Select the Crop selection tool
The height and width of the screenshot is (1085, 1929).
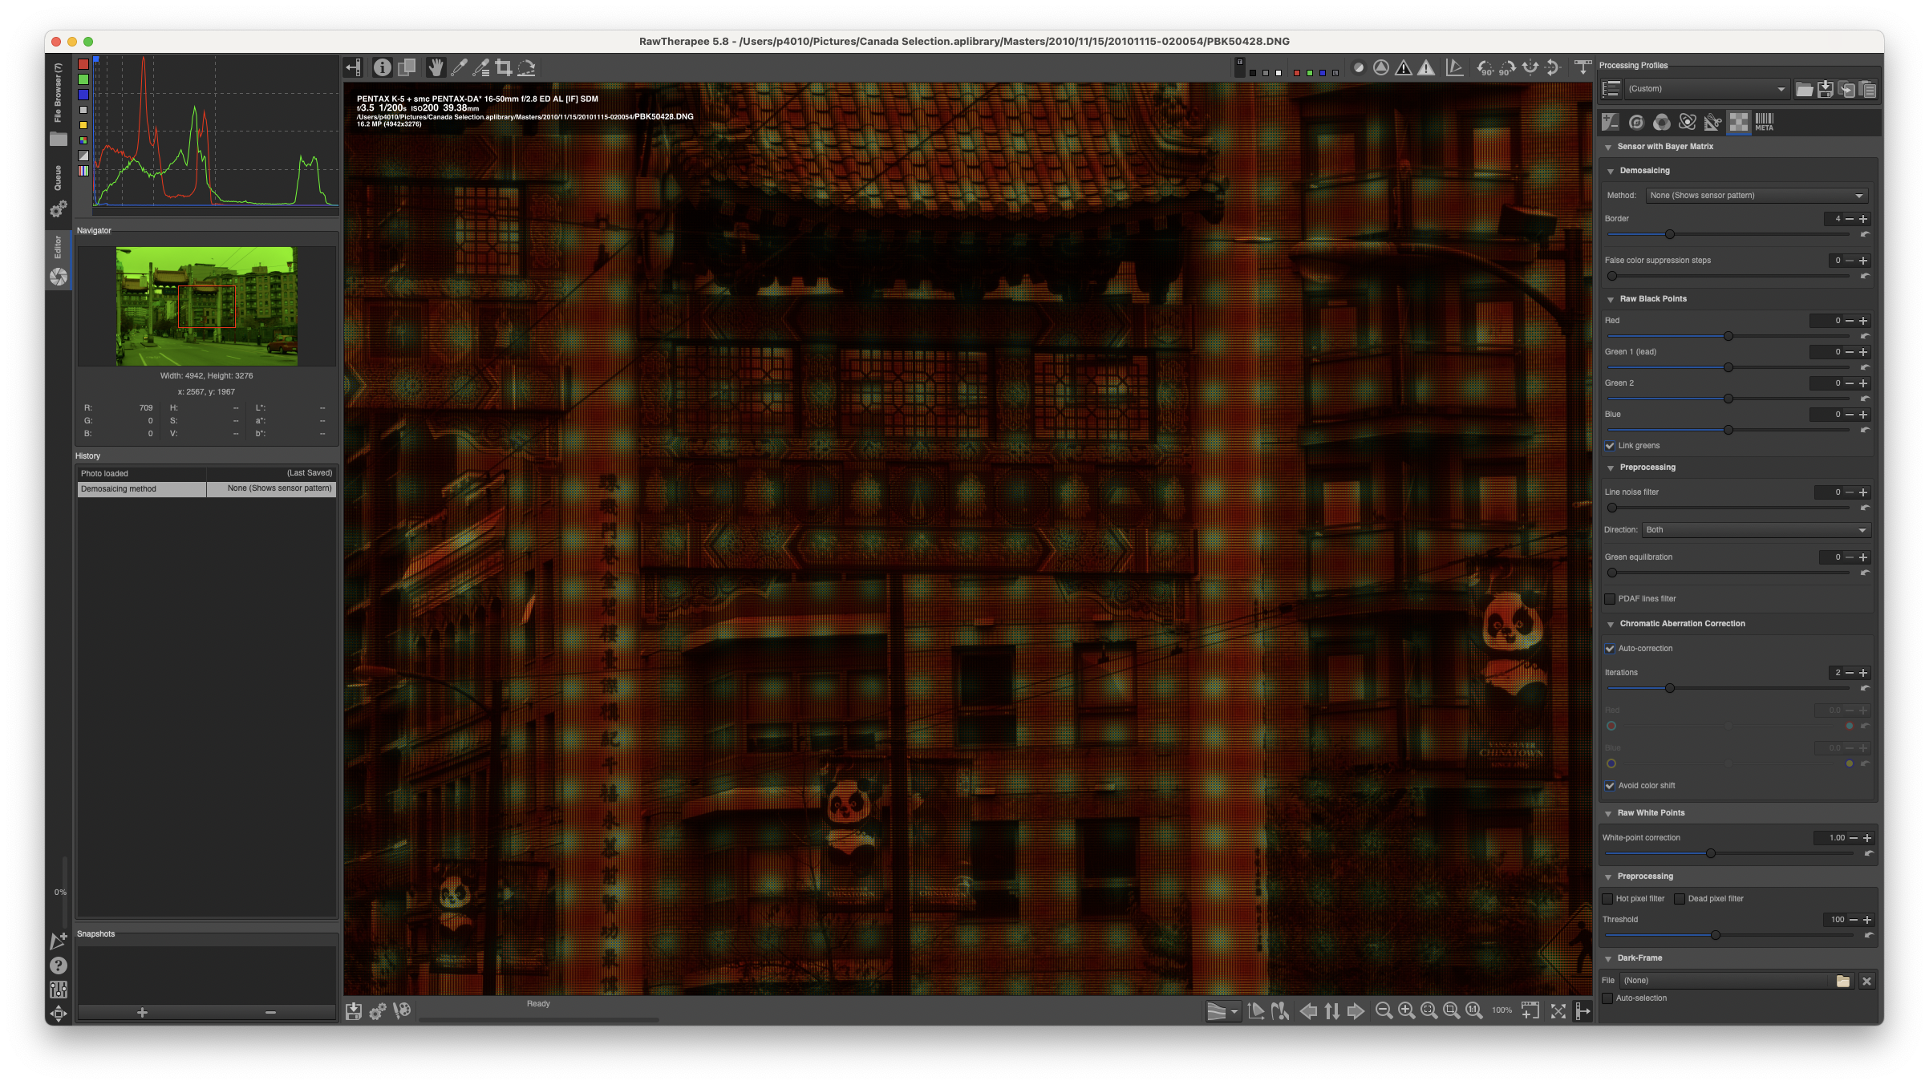[x=504, y=67]
